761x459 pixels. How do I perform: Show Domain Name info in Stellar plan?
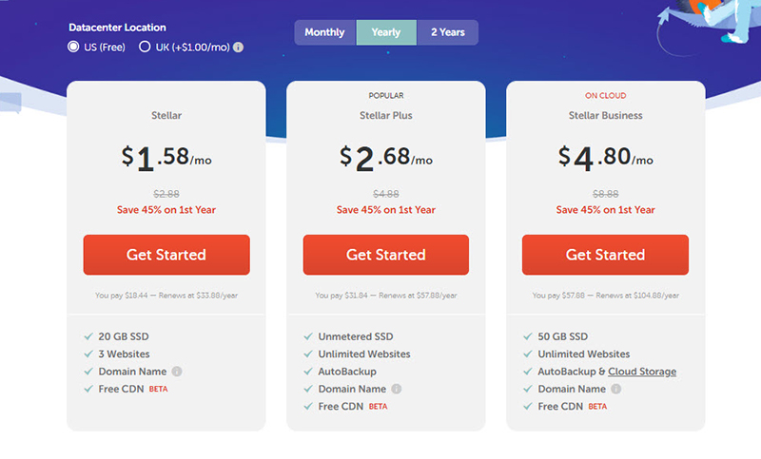pos(177,372)
